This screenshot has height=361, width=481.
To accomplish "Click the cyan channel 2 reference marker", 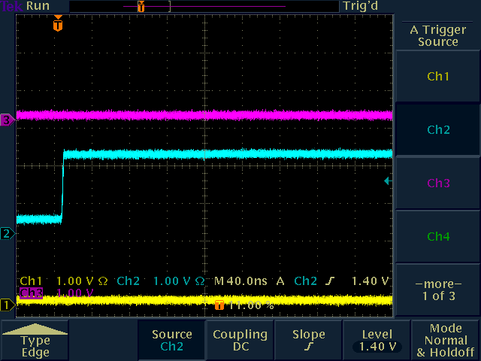I will tap(7, 233).
